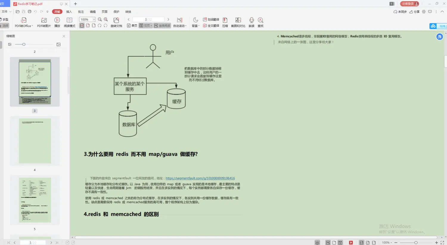Open the 查找 find tool
This screenshot has height=245, width=447.
click(260, 22)
